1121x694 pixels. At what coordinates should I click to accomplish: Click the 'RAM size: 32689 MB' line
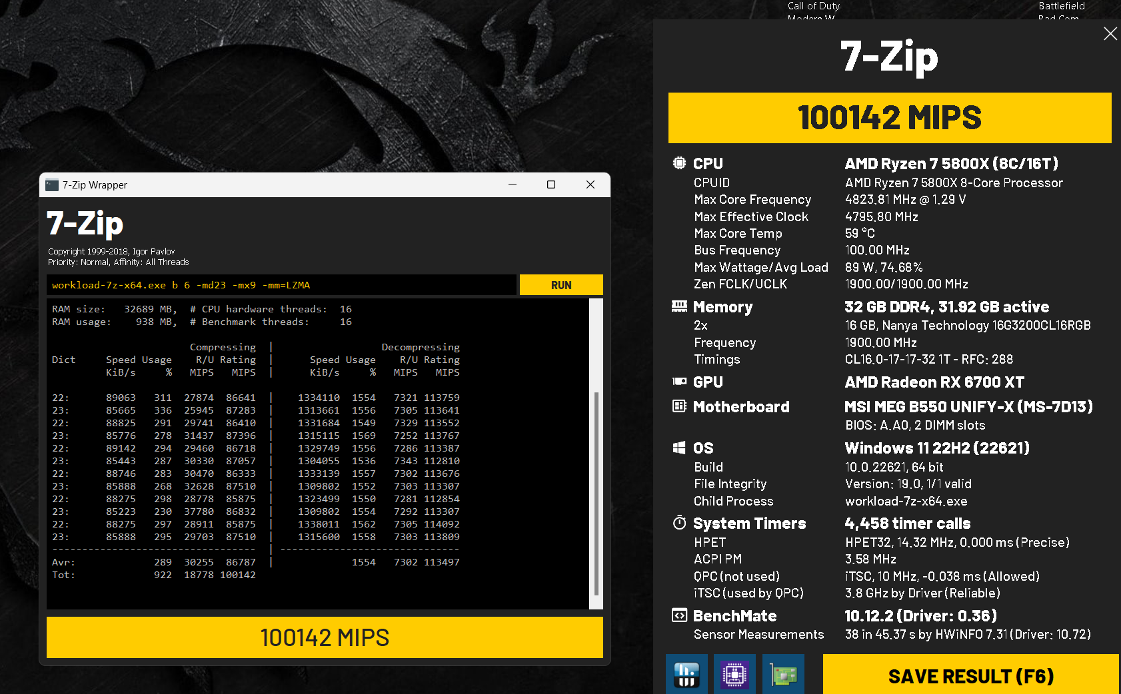tap(115, 309)
